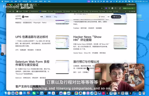
Task: Open Terminal from the Dock
Action: pos(46,93)
